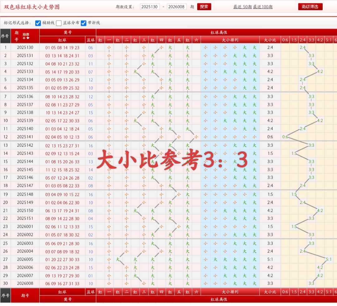The width and height of the screenshot is (337, 306).
Task: Click the 大小比 column header at top
Action: point(270,40)
